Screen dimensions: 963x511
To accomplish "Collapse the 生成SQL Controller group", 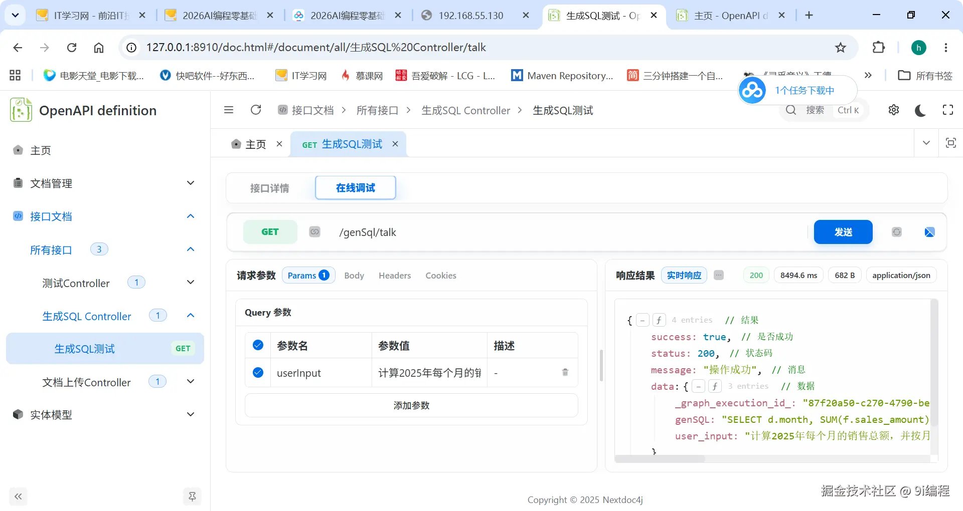I will 104,316.
